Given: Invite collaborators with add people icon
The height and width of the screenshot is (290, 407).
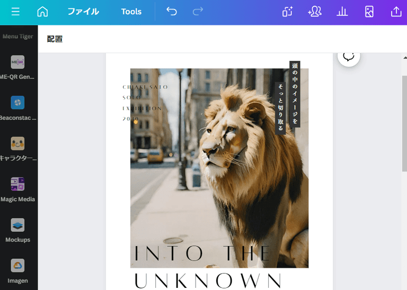Looking at the screenshot, I should pyautogui.click(x=315, y=12).
